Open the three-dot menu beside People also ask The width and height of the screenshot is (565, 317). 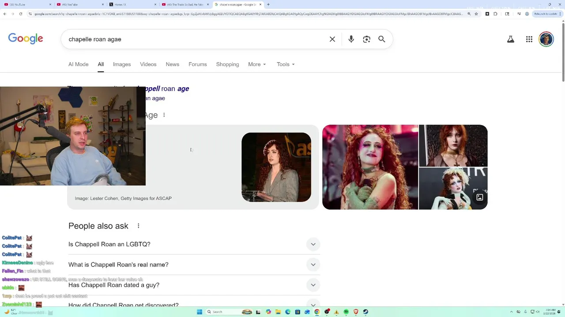138,226
